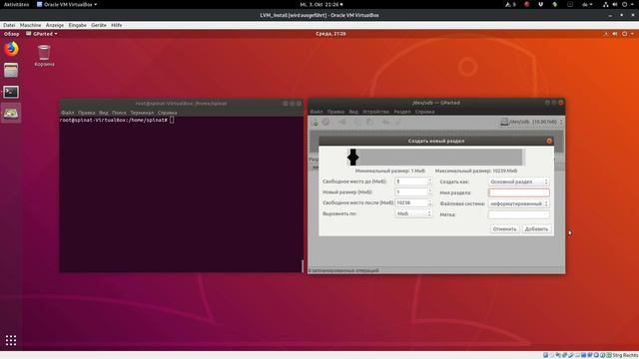Open VirtualBox Datei menu

point(9,25)
